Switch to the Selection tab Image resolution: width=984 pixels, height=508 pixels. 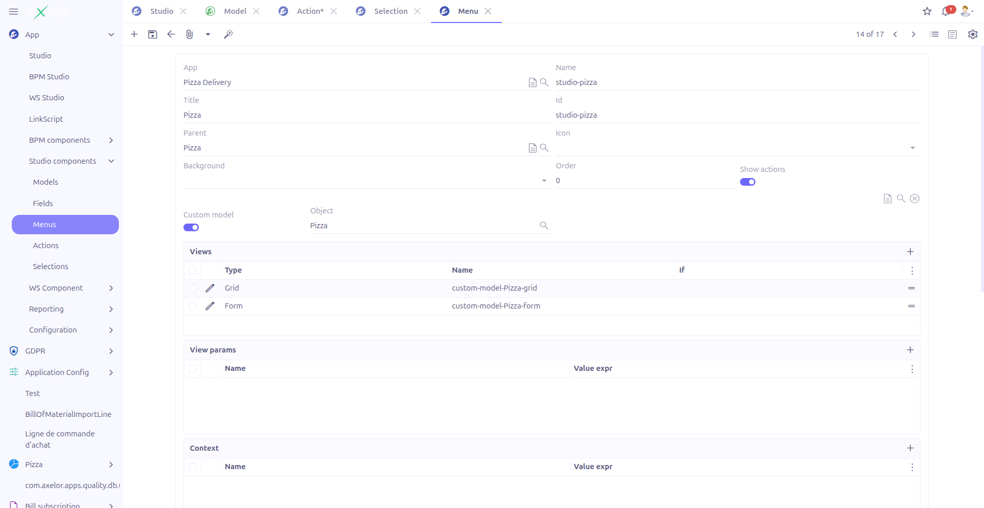[390, 11]
